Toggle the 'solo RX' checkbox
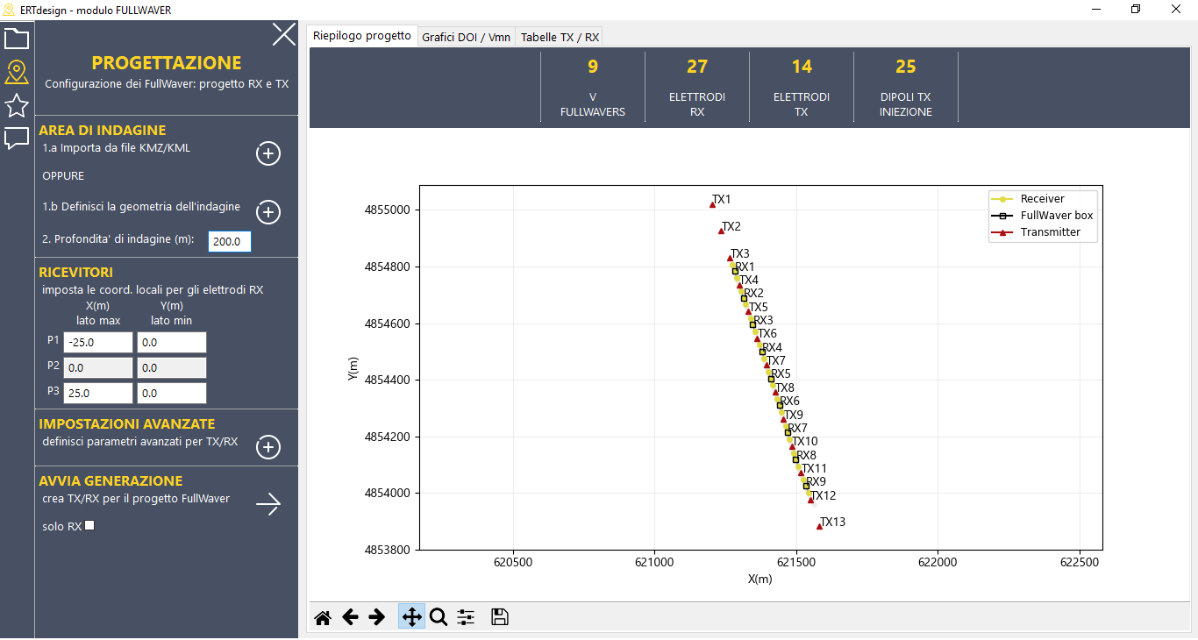Viewport: 1198px width, 640px height. 89,526
